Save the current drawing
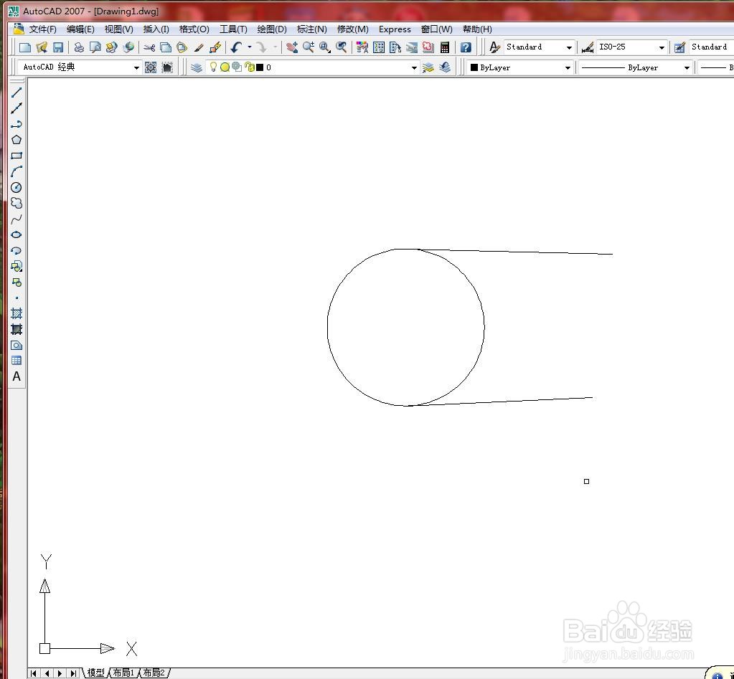The height and width of the screenshot is (679, 734). [x=58, y=47]
